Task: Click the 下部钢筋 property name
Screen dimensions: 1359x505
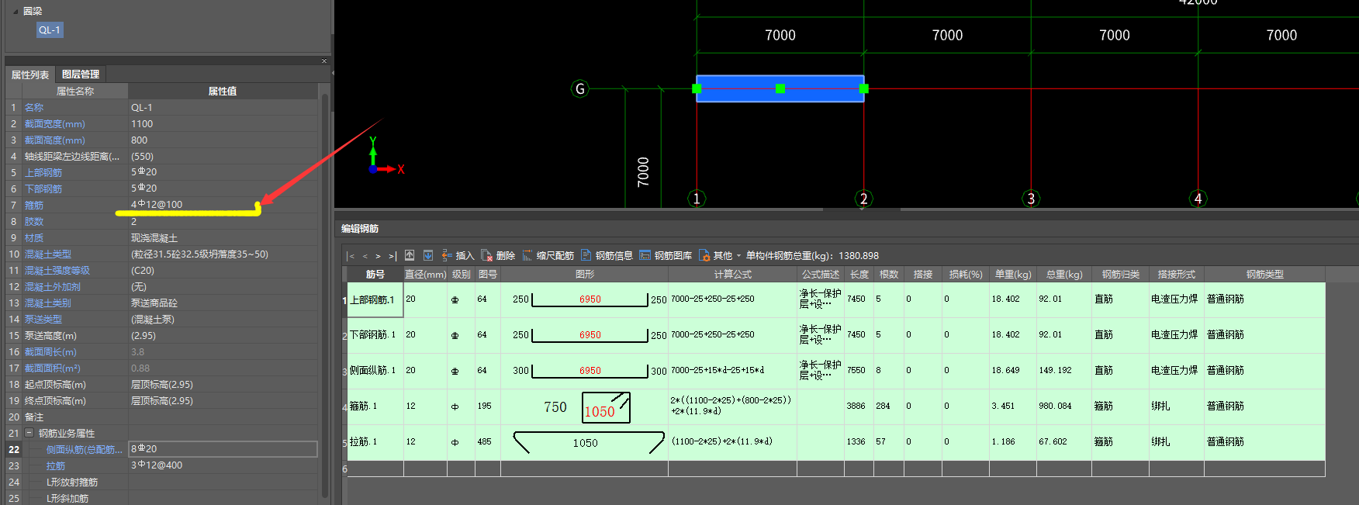Action: coord(43,189)
